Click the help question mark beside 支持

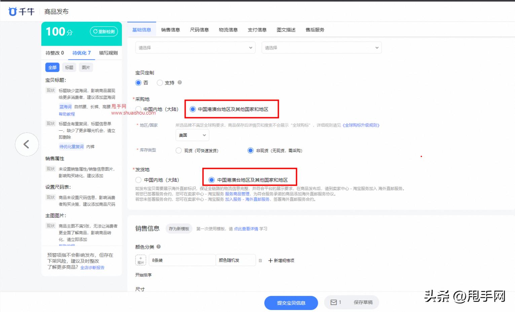[179, 83]
